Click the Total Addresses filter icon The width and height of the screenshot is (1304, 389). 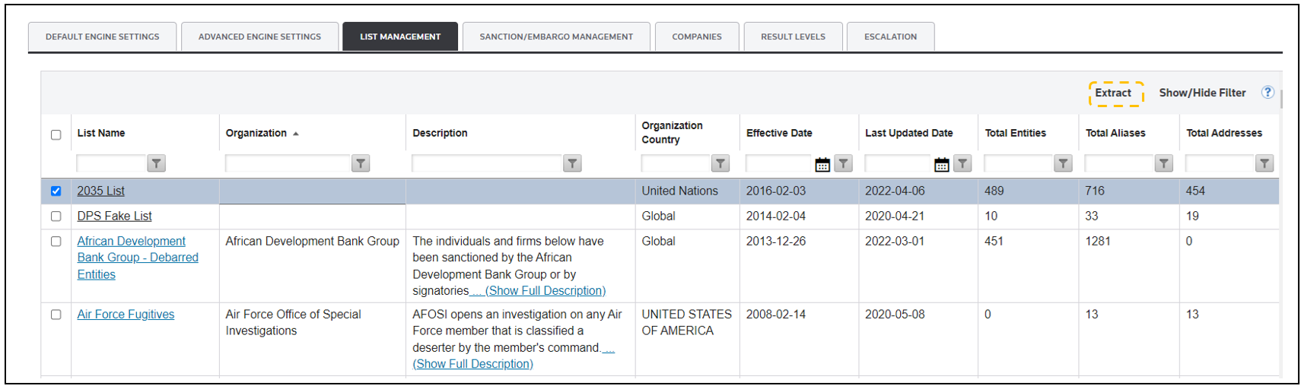tap(1264, 163)
